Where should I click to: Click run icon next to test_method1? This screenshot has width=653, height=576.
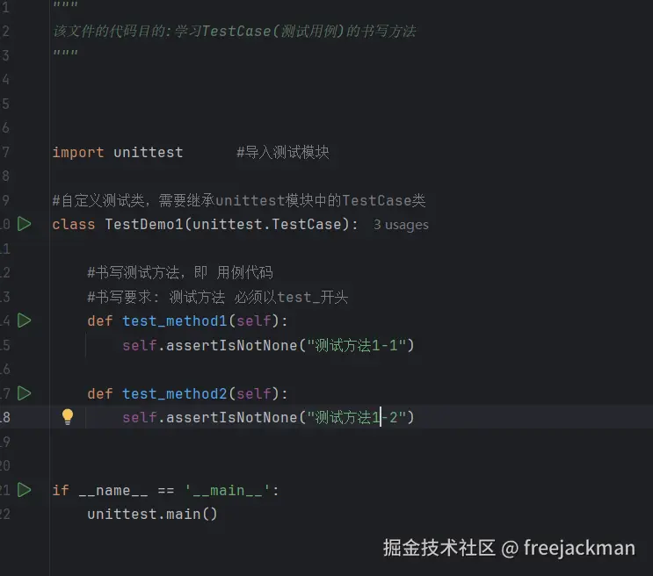(25, 320)
